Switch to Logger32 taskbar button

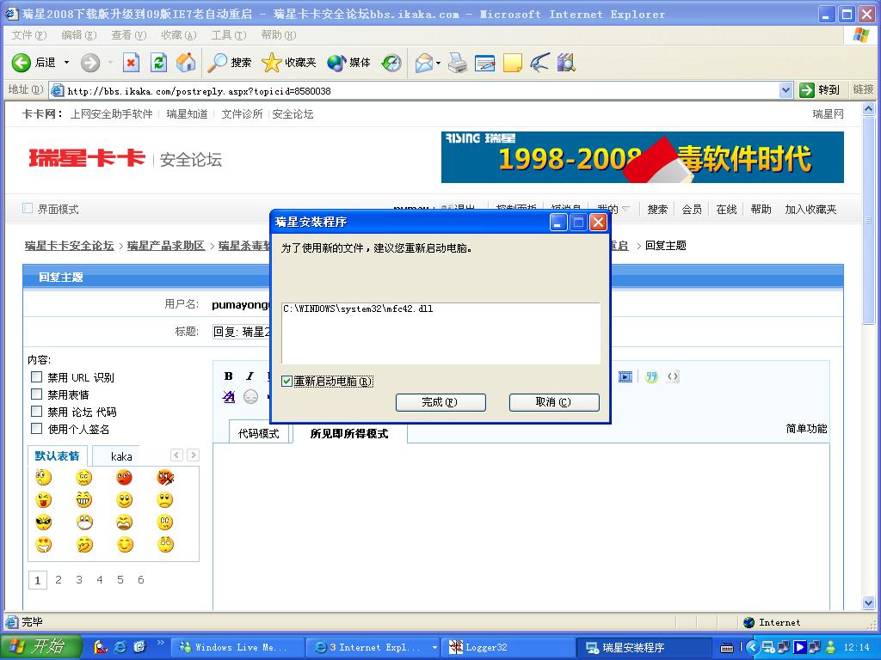coord(508,647)
